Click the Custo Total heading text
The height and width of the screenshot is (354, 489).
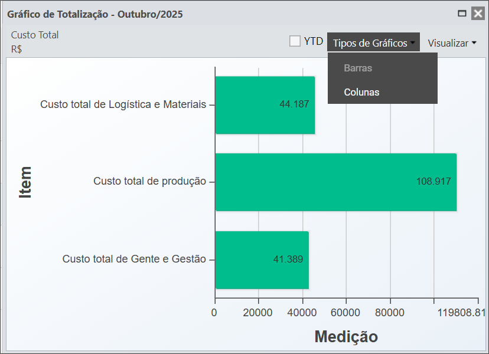click(x=35, y=35)
